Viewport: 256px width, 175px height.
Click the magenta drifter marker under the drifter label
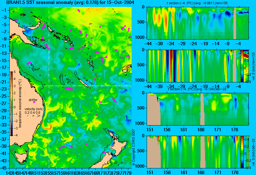click(34, 102)
